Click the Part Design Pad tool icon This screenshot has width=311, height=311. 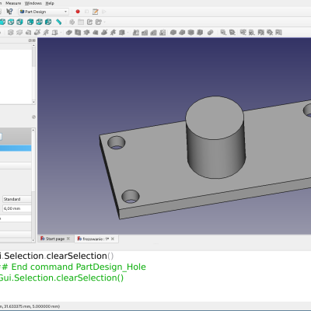pyautogui.click(x=68, y=33)
